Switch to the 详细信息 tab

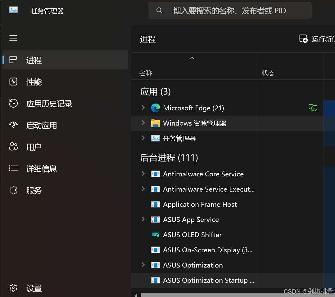pos(66,169)
